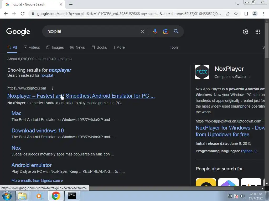Reload the current page
Viewport: 269px width, 201px height.
click(x=23, y=14)
